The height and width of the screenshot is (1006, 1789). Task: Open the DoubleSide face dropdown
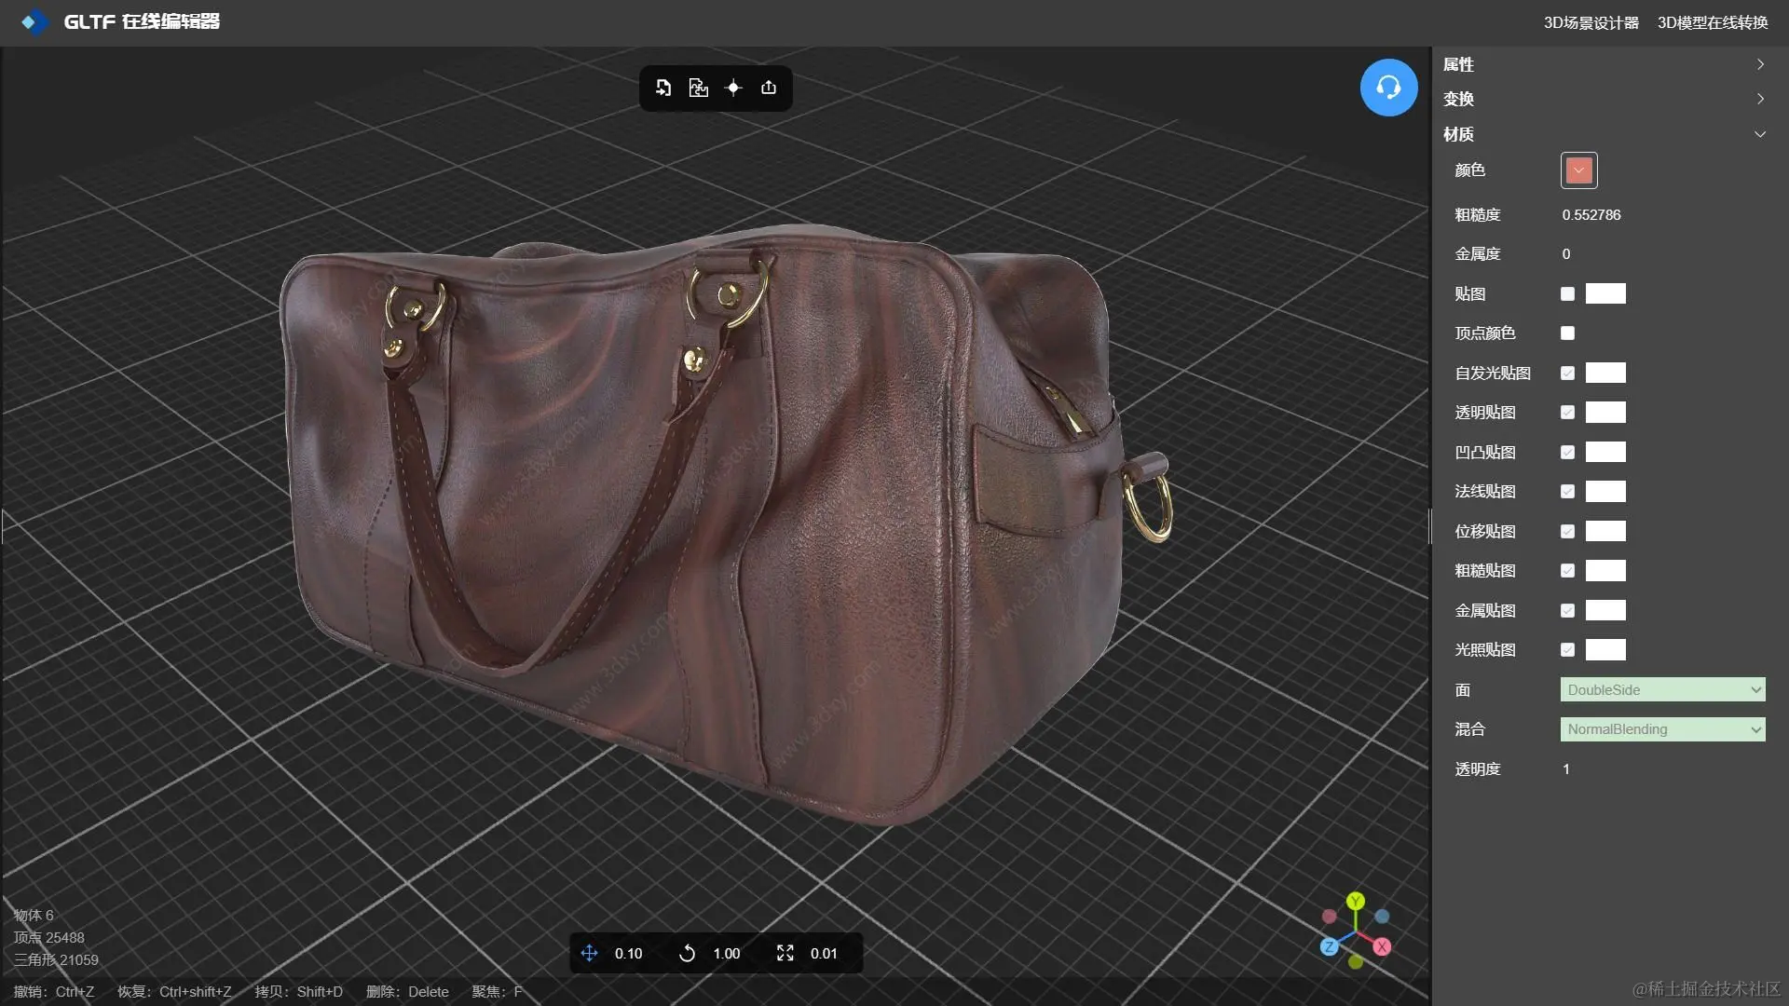point(1662,690)
